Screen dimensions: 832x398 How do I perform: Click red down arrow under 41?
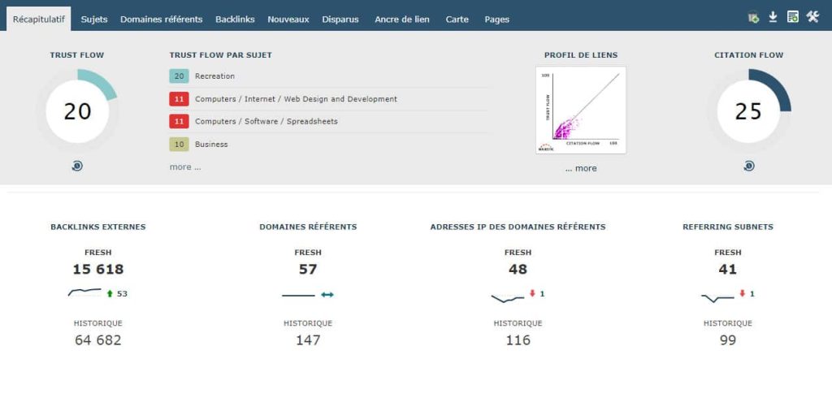click(743, 293)
